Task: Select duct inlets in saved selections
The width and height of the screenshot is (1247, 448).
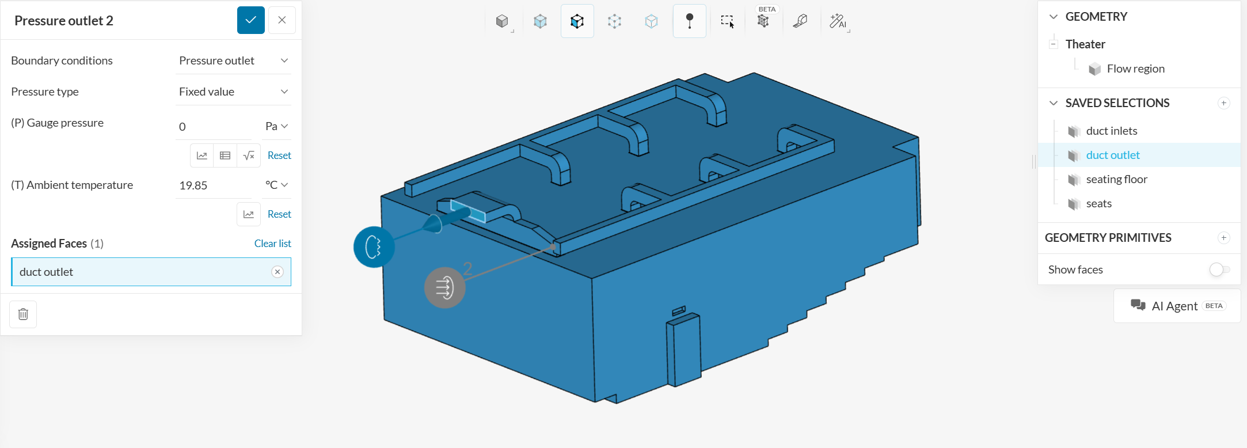Action: (1111, 131)
